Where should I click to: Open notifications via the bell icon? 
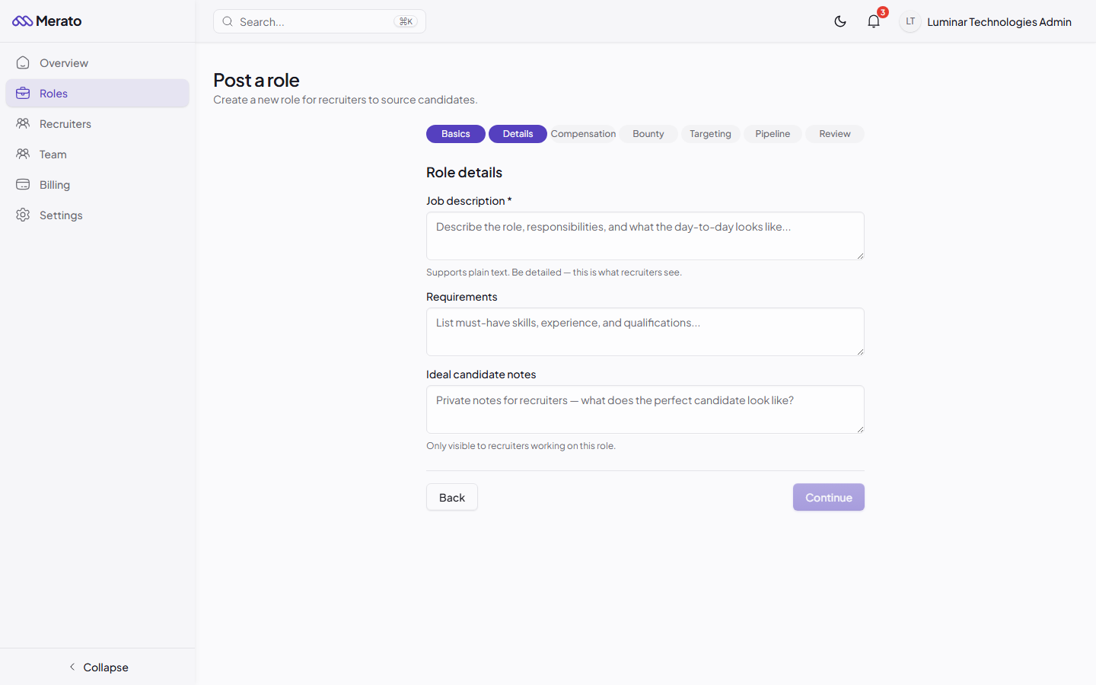point(873,21)
